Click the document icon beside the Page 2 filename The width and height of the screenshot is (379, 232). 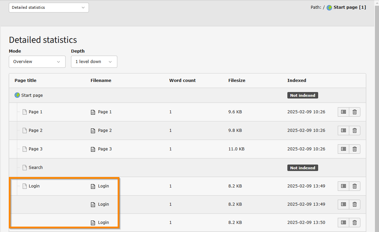click(93, 130)
